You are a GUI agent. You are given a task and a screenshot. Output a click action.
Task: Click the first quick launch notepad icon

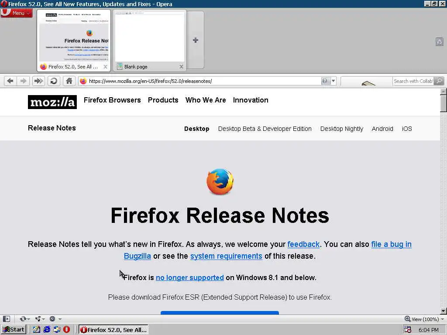pos(37,330)
